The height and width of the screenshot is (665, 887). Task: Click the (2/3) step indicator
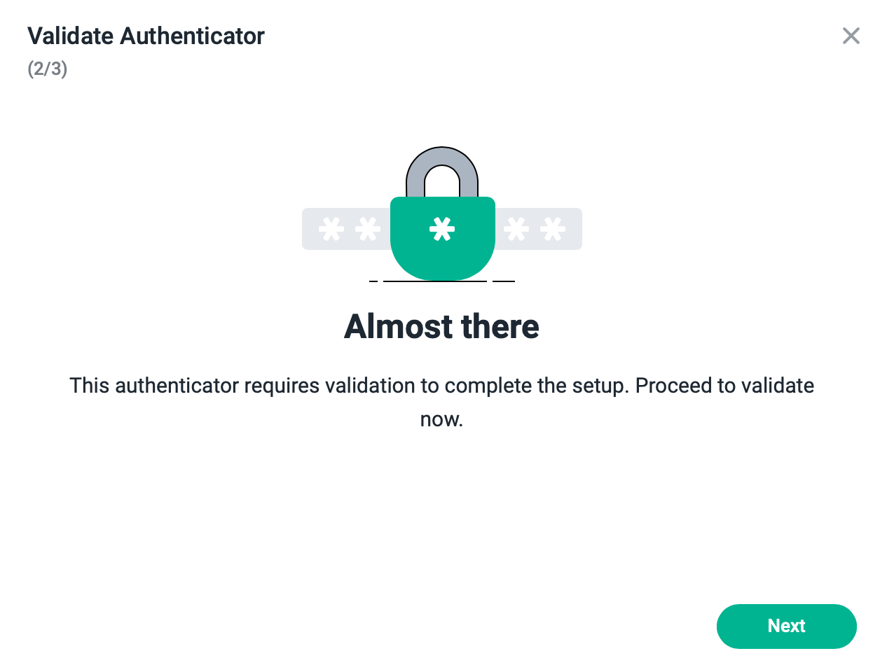(x=48, y=70)
